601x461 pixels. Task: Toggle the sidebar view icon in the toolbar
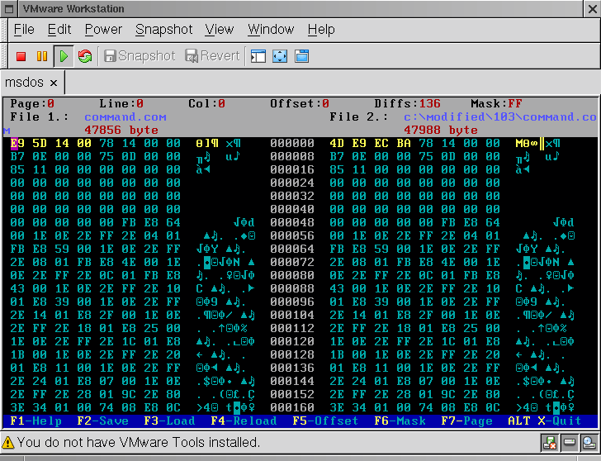coord(258,56)
